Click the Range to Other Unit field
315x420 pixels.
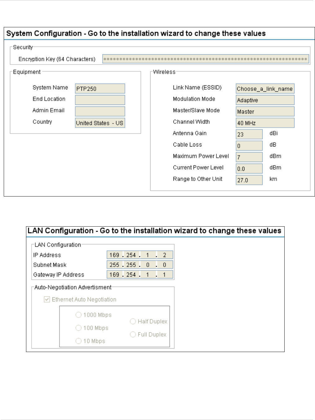249,180
